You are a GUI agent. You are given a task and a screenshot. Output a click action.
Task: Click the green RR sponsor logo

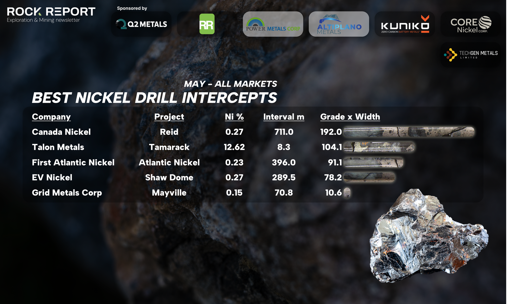(x=207, y=24)
